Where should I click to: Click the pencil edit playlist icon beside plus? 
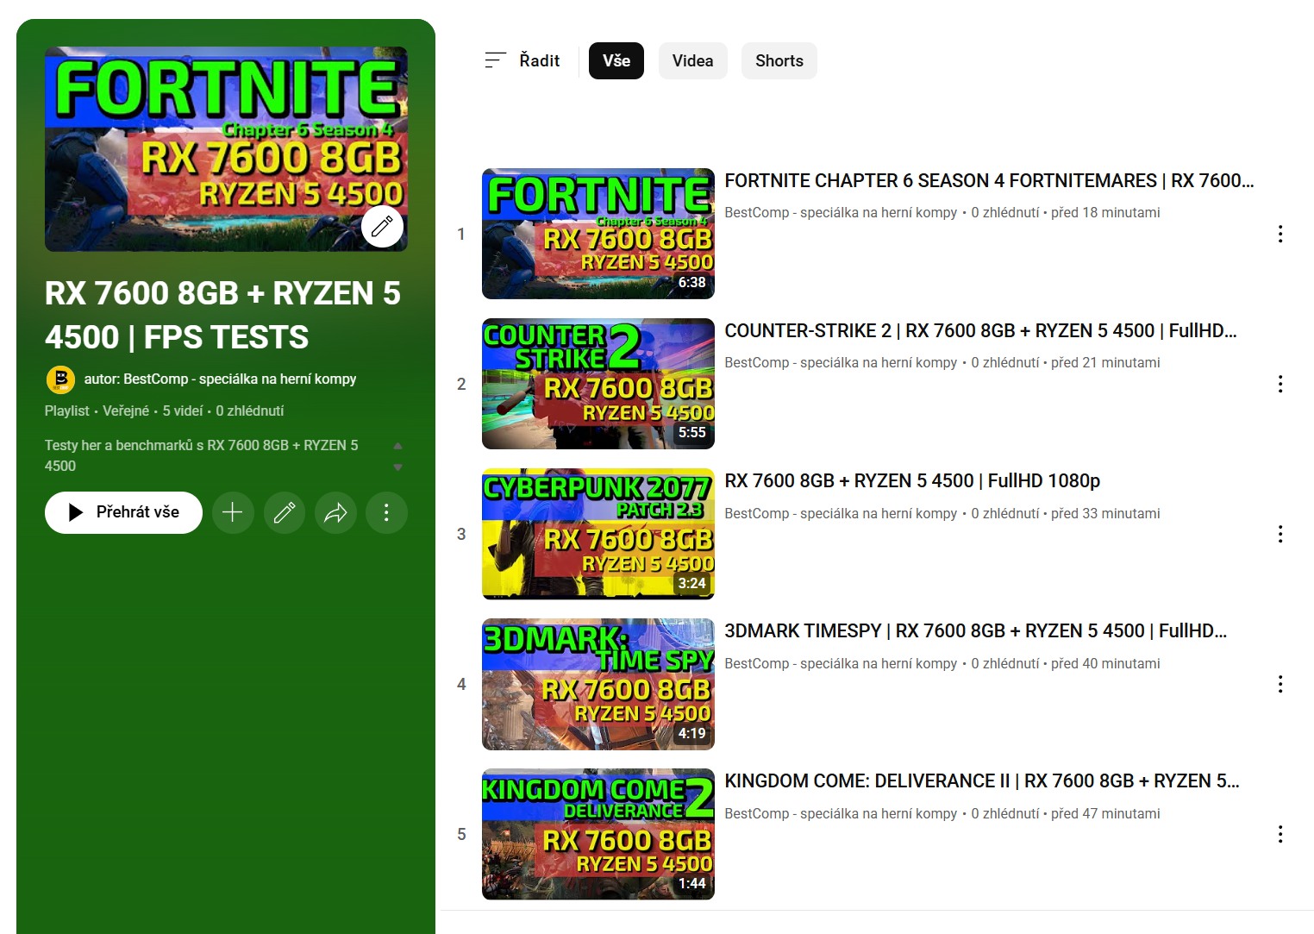285,513
